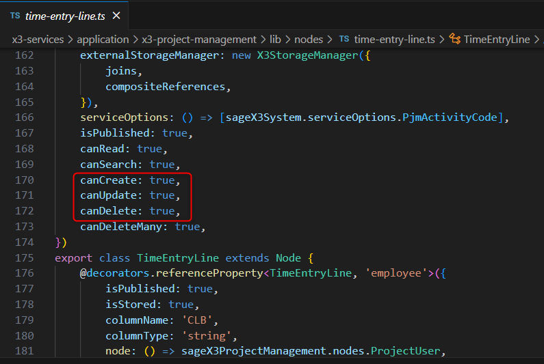Click on 'serviceOptions' property on line 166
This screenshot has height=364, width=544.
pos(125,117)
